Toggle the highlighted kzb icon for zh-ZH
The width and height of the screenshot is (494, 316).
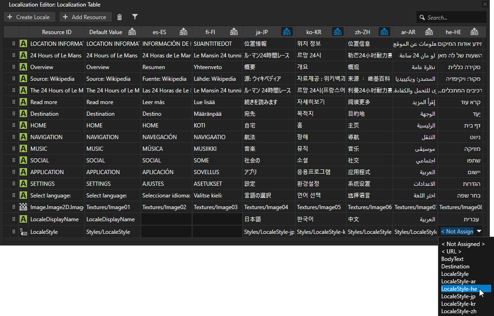pos(384,32)
